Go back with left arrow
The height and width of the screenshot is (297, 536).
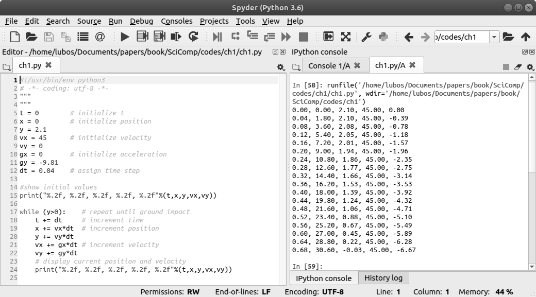point(409,37)
